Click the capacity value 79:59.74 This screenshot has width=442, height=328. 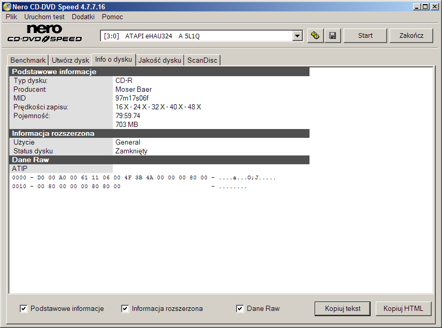click(128, 116)
